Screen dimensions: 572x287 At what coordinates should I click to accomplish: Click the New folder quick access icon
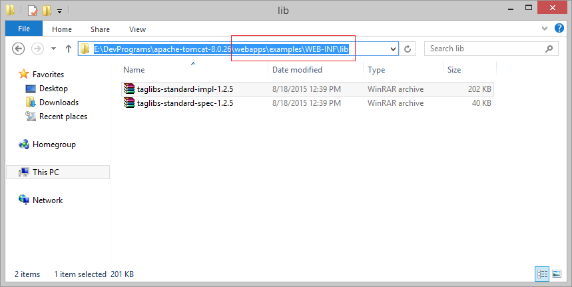(x=47, y=11)
